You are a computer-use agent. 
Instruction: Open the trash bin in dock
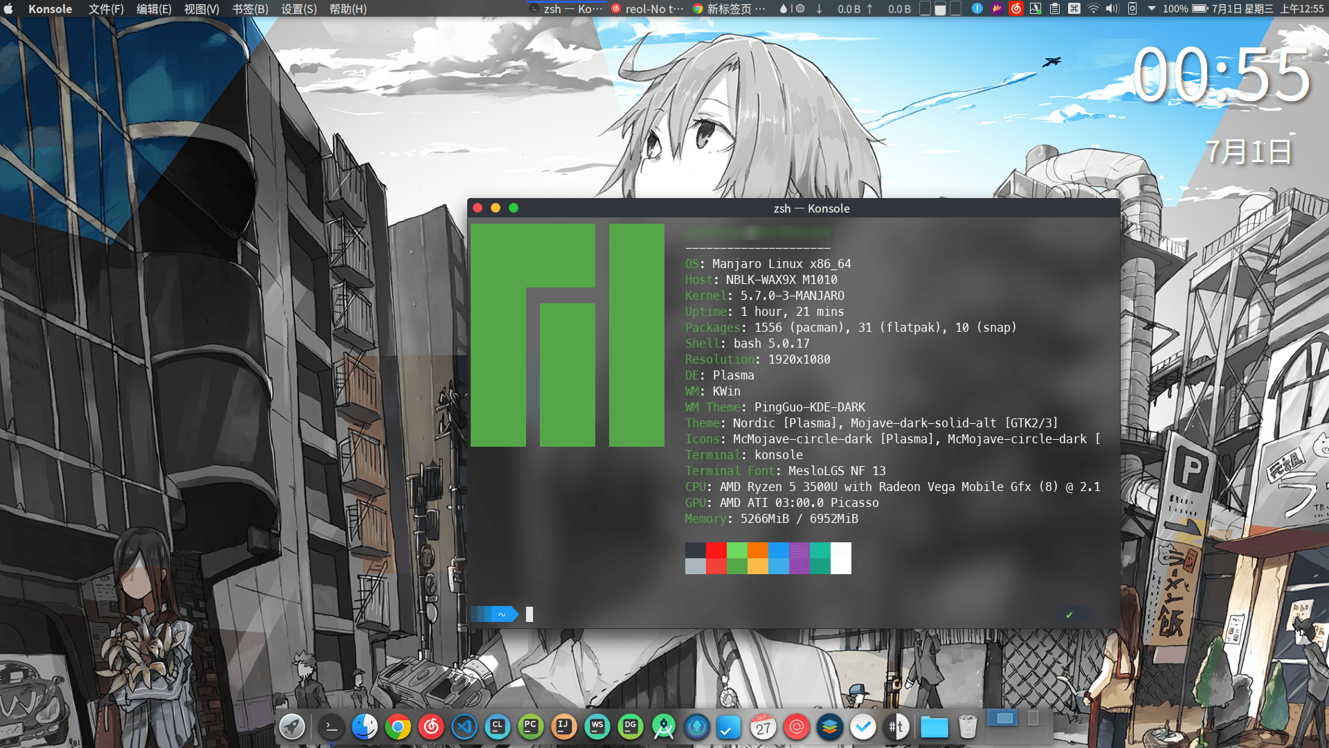coord(968,727)
